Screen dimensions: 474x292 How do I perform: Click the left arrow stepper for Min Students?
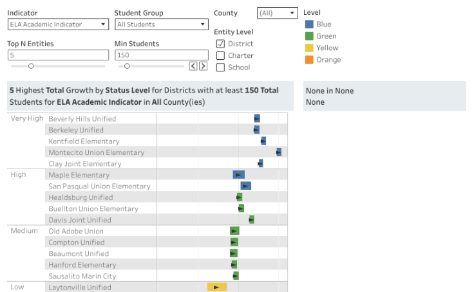[193, 66]
